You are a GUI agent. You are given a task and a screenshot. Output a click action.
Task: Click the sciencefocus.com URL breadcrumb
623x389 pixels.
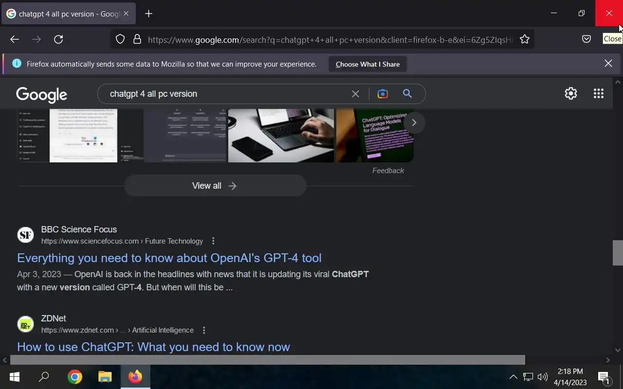tap(122, 241)
